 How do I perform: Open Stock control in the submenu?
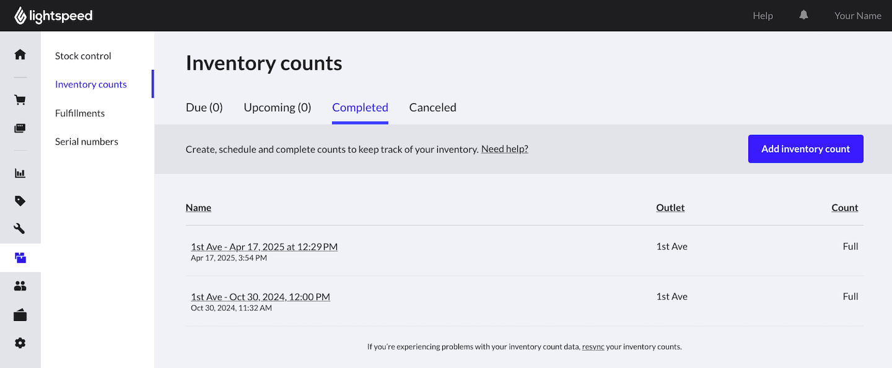[x=83, y=56]
